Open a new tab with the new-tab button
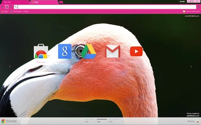 click(61, 2)
